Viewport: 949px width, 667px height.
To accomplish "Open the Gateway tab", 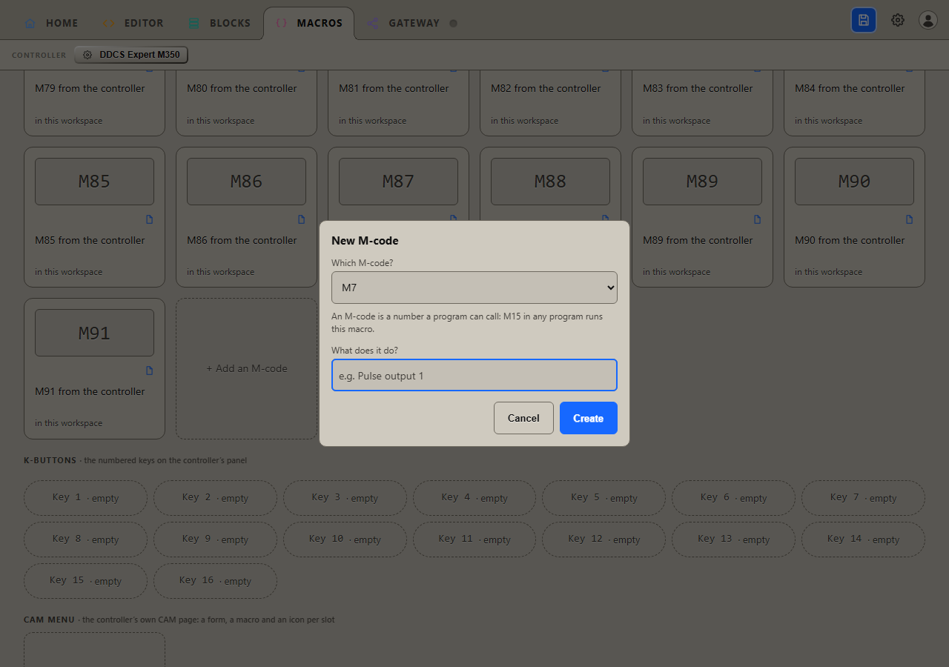I will point(412,23).
